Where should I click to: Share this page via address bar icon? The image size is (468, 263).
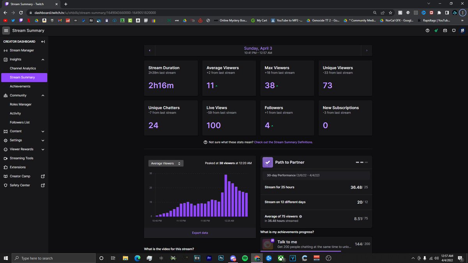(x=383, y=12)
